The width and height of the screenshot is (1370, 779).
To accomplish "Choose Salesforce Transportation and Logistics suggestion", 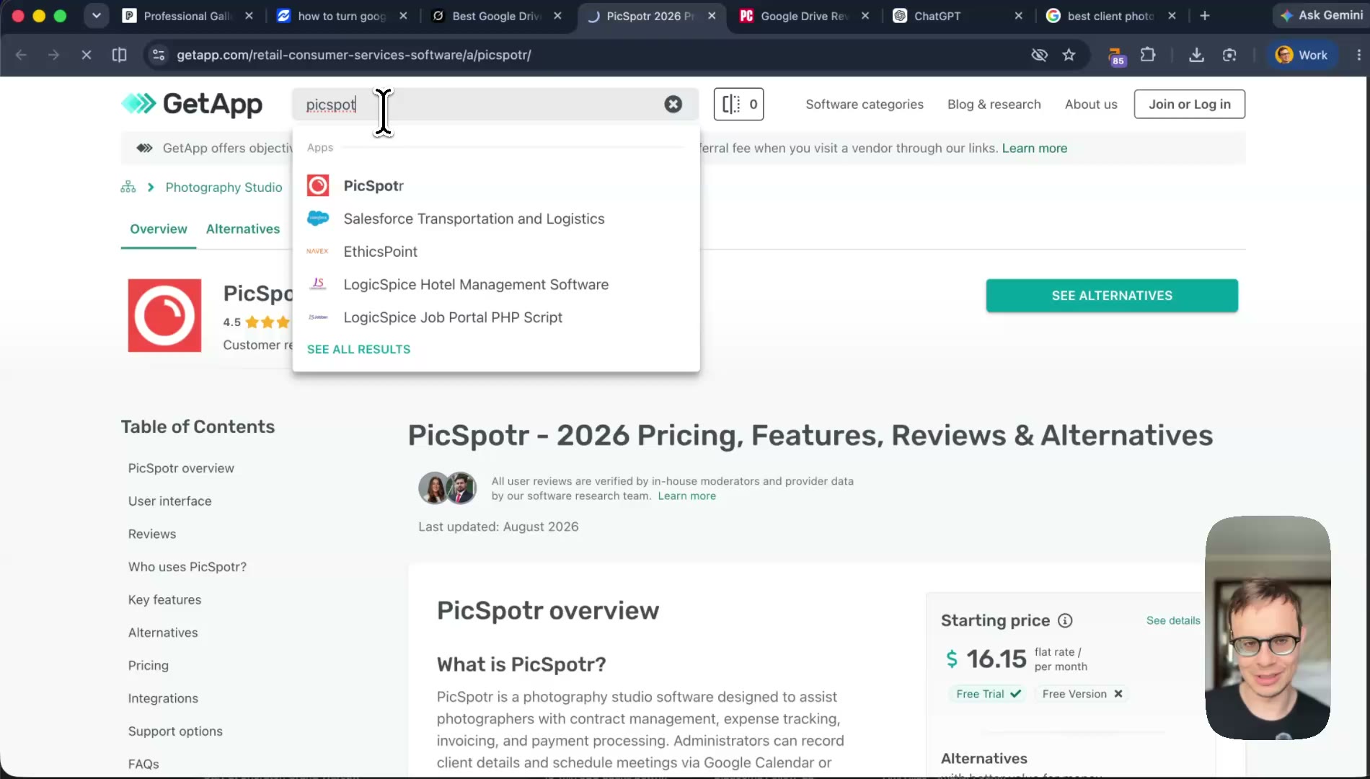I will 474,219.
